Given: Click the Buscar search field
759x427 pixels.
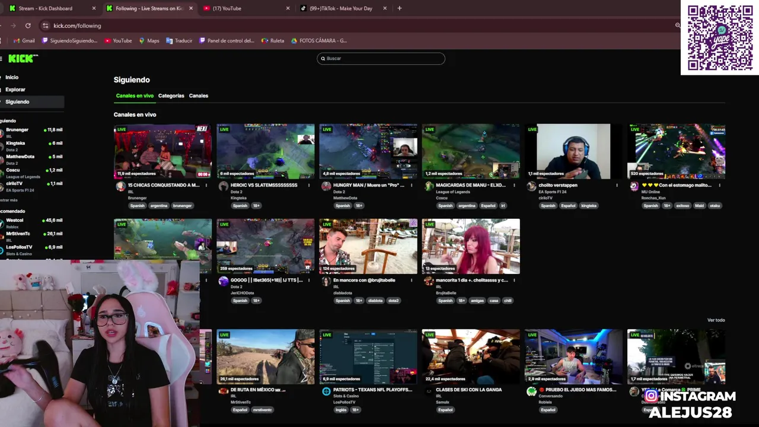Looking at the screenshot, I should (x=381, y=58).
